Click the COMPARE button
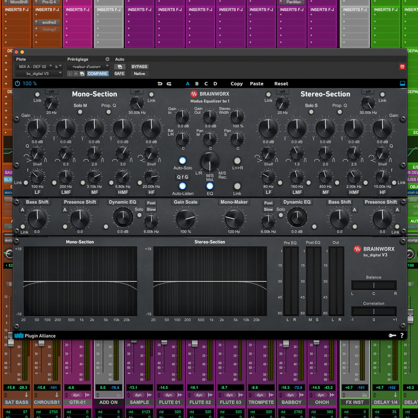This screenshot has height=418, width=418. [98, 73]
